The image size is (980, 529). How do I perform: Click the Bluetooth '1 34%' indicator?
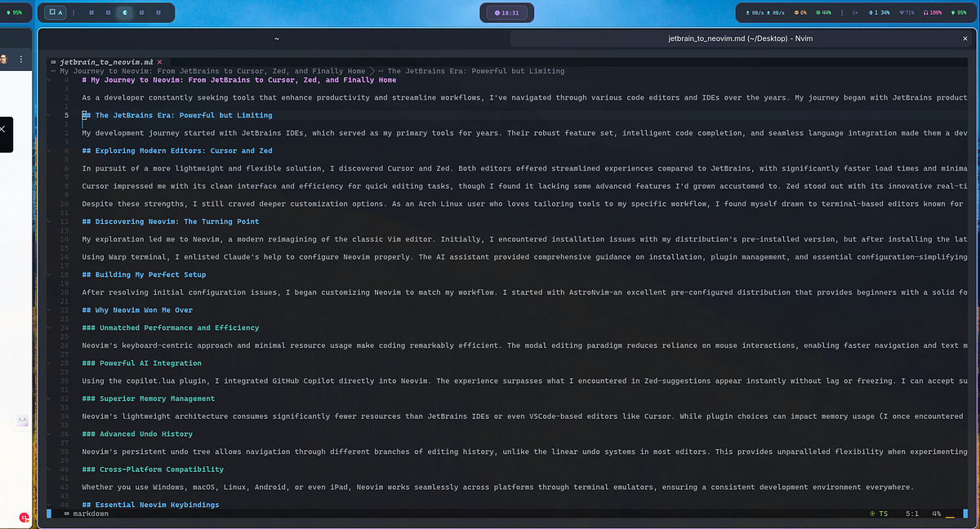point(879,12)
